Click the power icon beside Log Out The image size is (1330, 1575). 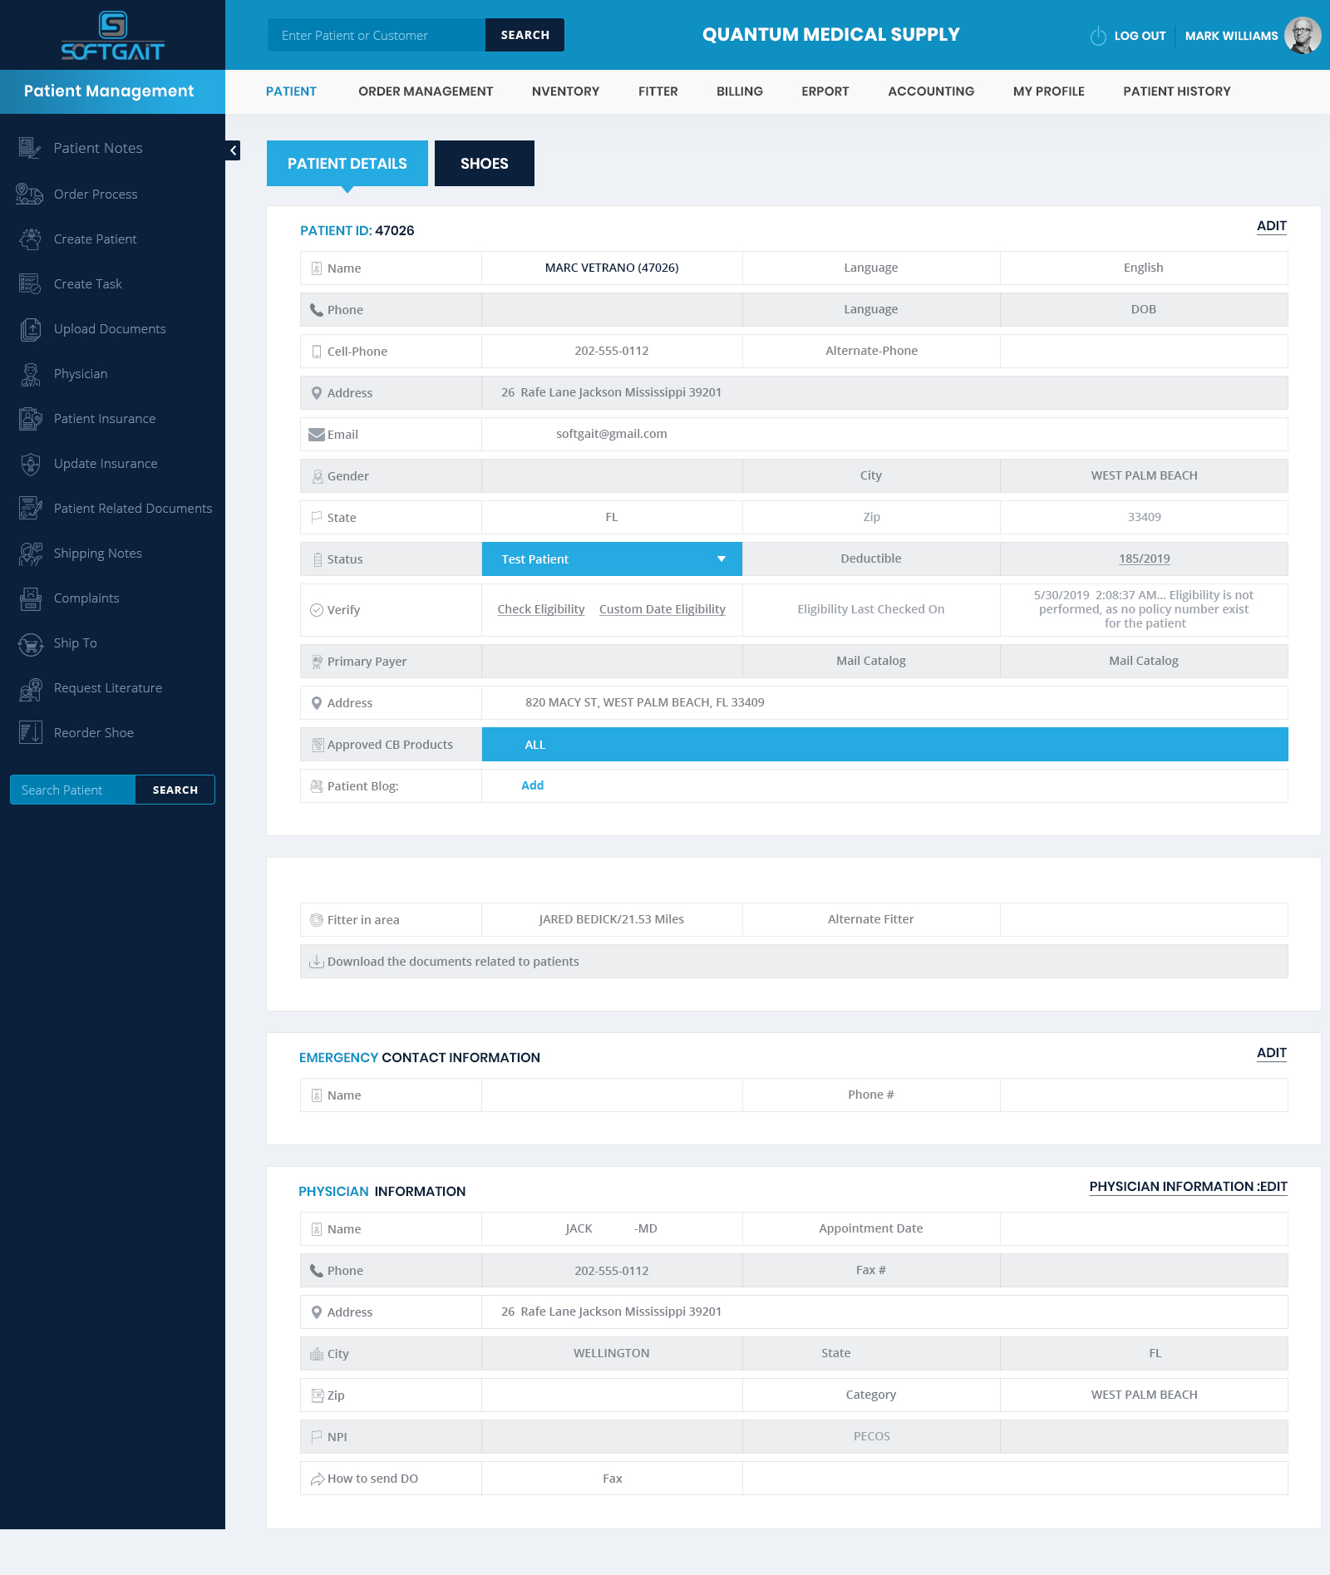[1098, 36]
